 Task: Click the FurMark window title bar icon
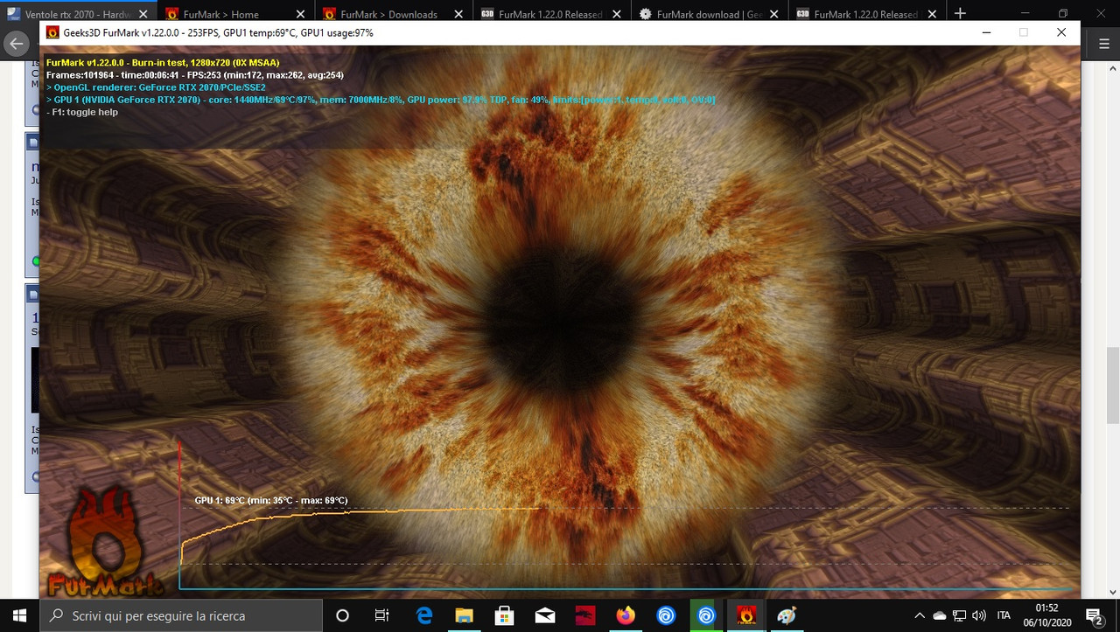(52, 32)
